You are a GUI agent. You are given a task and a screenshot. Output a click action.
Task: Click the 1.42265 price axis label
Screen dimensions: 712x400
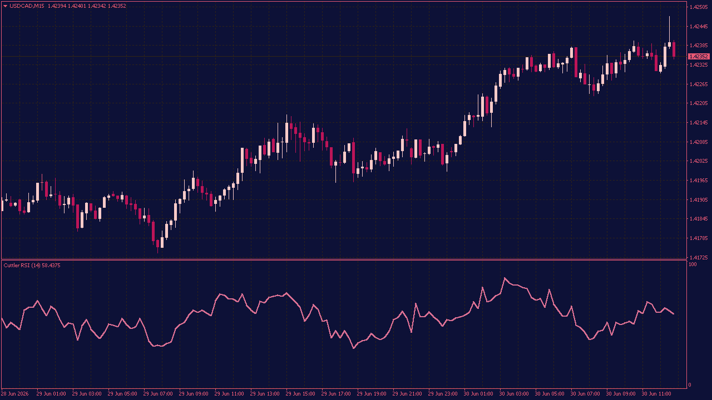pyautogui.click(x=699, y=84)
